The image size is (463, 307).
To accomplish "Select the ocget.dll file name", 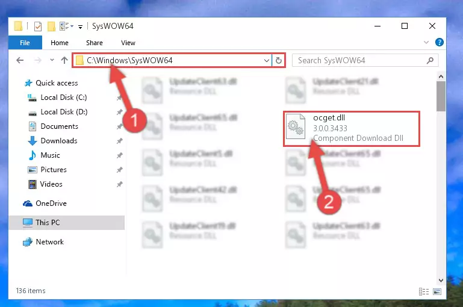I will pos(329,118).
